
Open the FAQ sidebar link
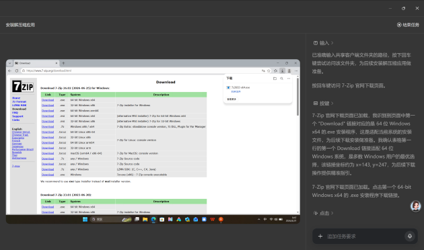[15, 113]
